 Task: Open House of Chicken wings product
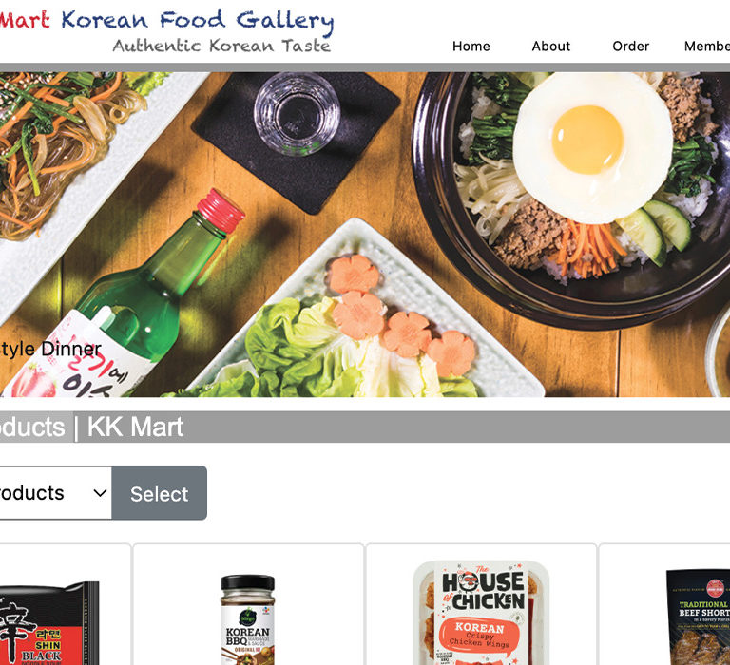[x=481, y=613]
